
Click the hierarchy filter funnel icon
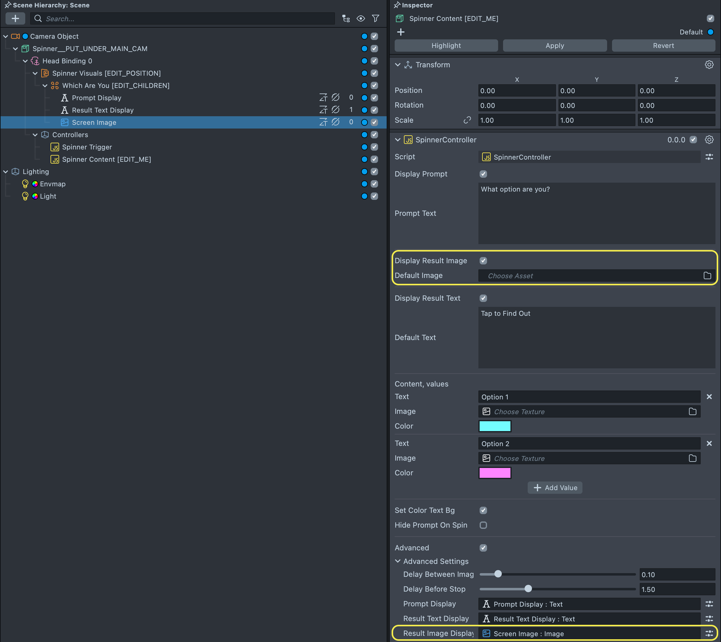point(376,18)
